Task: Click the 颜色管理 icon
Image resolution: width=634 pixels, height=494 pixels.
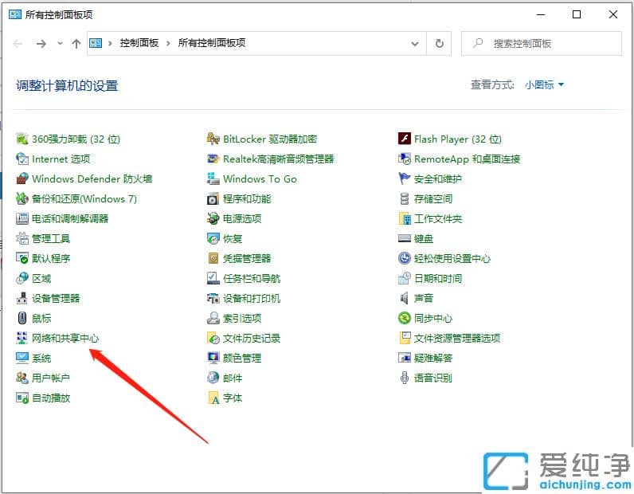Action: point(213,359)
